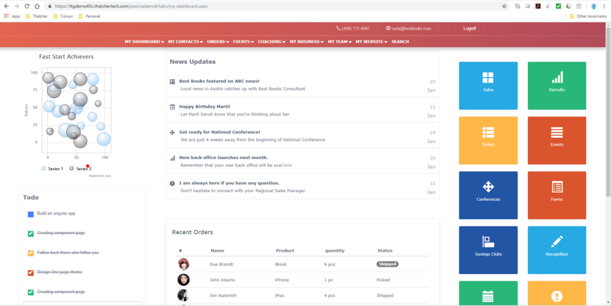The height and width of the screenshot is (306, 611).
Task: Open the Events tile
Action: [557, 141]
